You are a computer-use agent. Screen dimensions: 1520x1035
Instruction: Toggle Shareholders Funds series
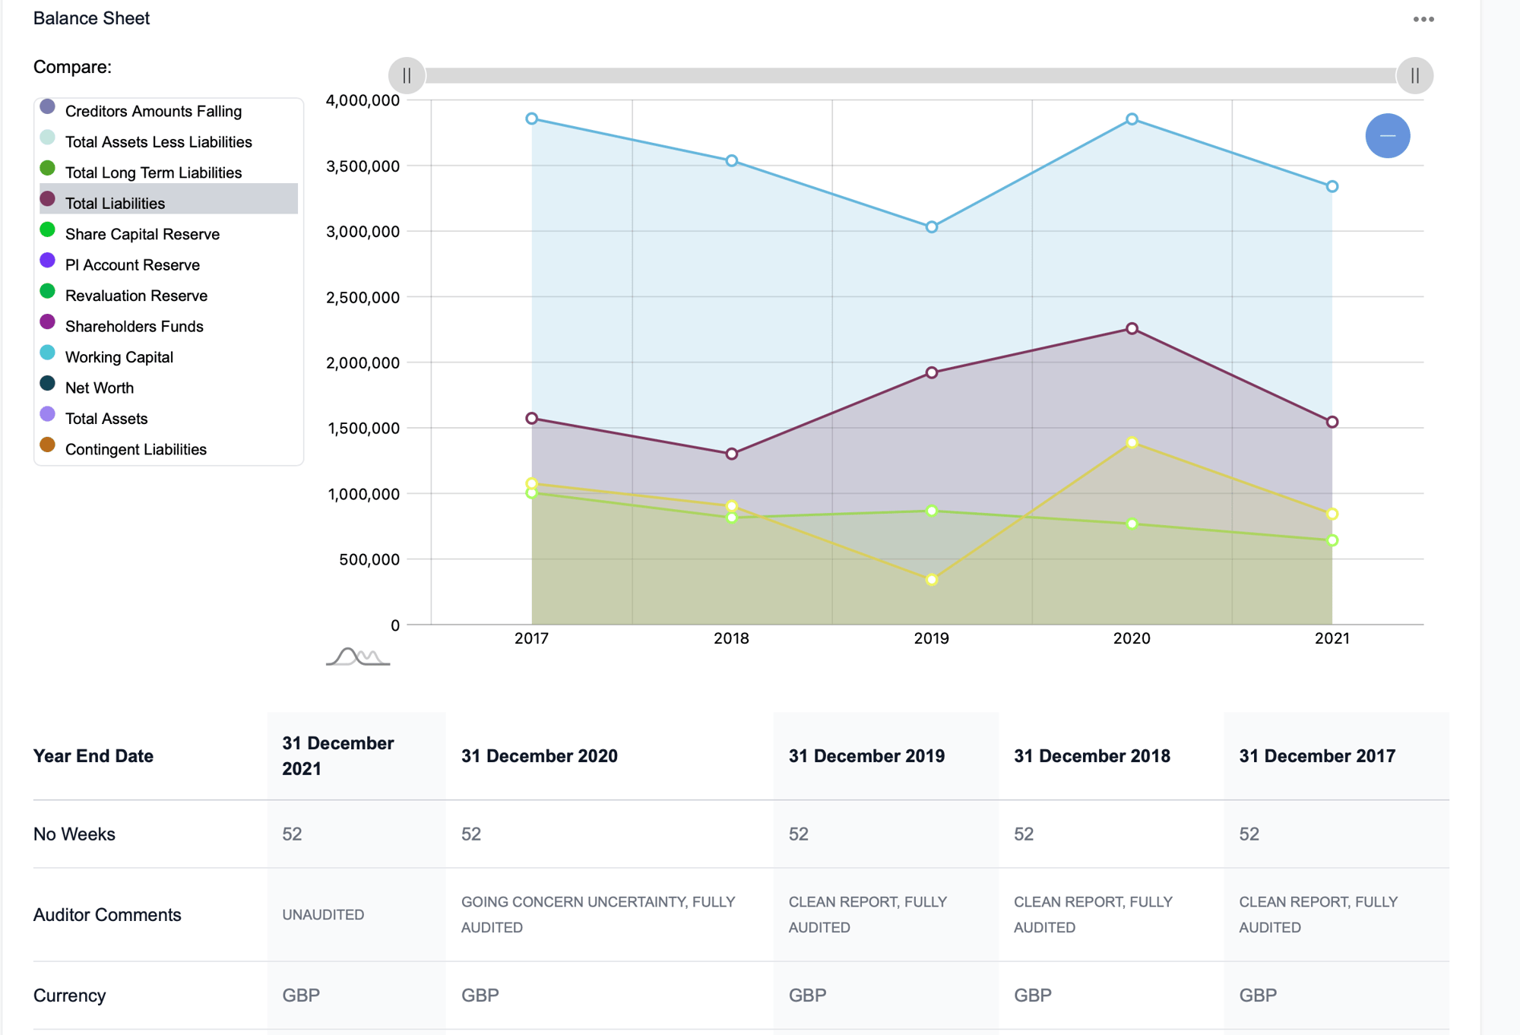pos(168,326)
